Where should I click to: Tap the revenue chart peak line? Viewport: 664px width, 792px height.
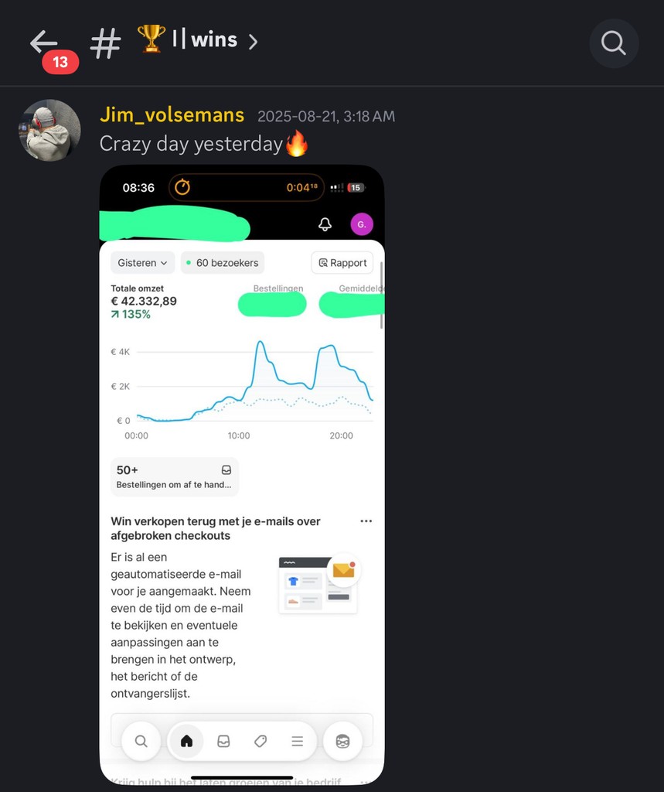pyautogui.click(x=260, y=343)
